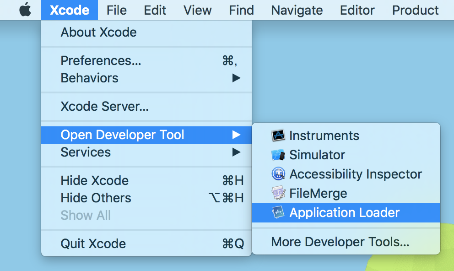Viewport: 454px width, 271px height.
Task: Open the Apple menu
Action: (25, 10)
